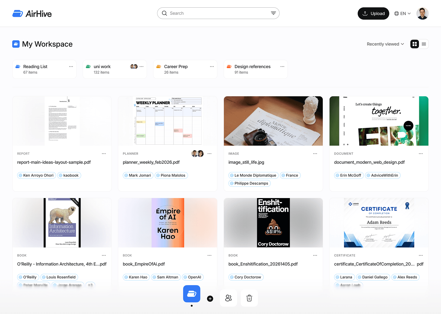Screen dimensions: 441x314
Task: Open certificate of completion thumbnail
Action: [379, 223]
